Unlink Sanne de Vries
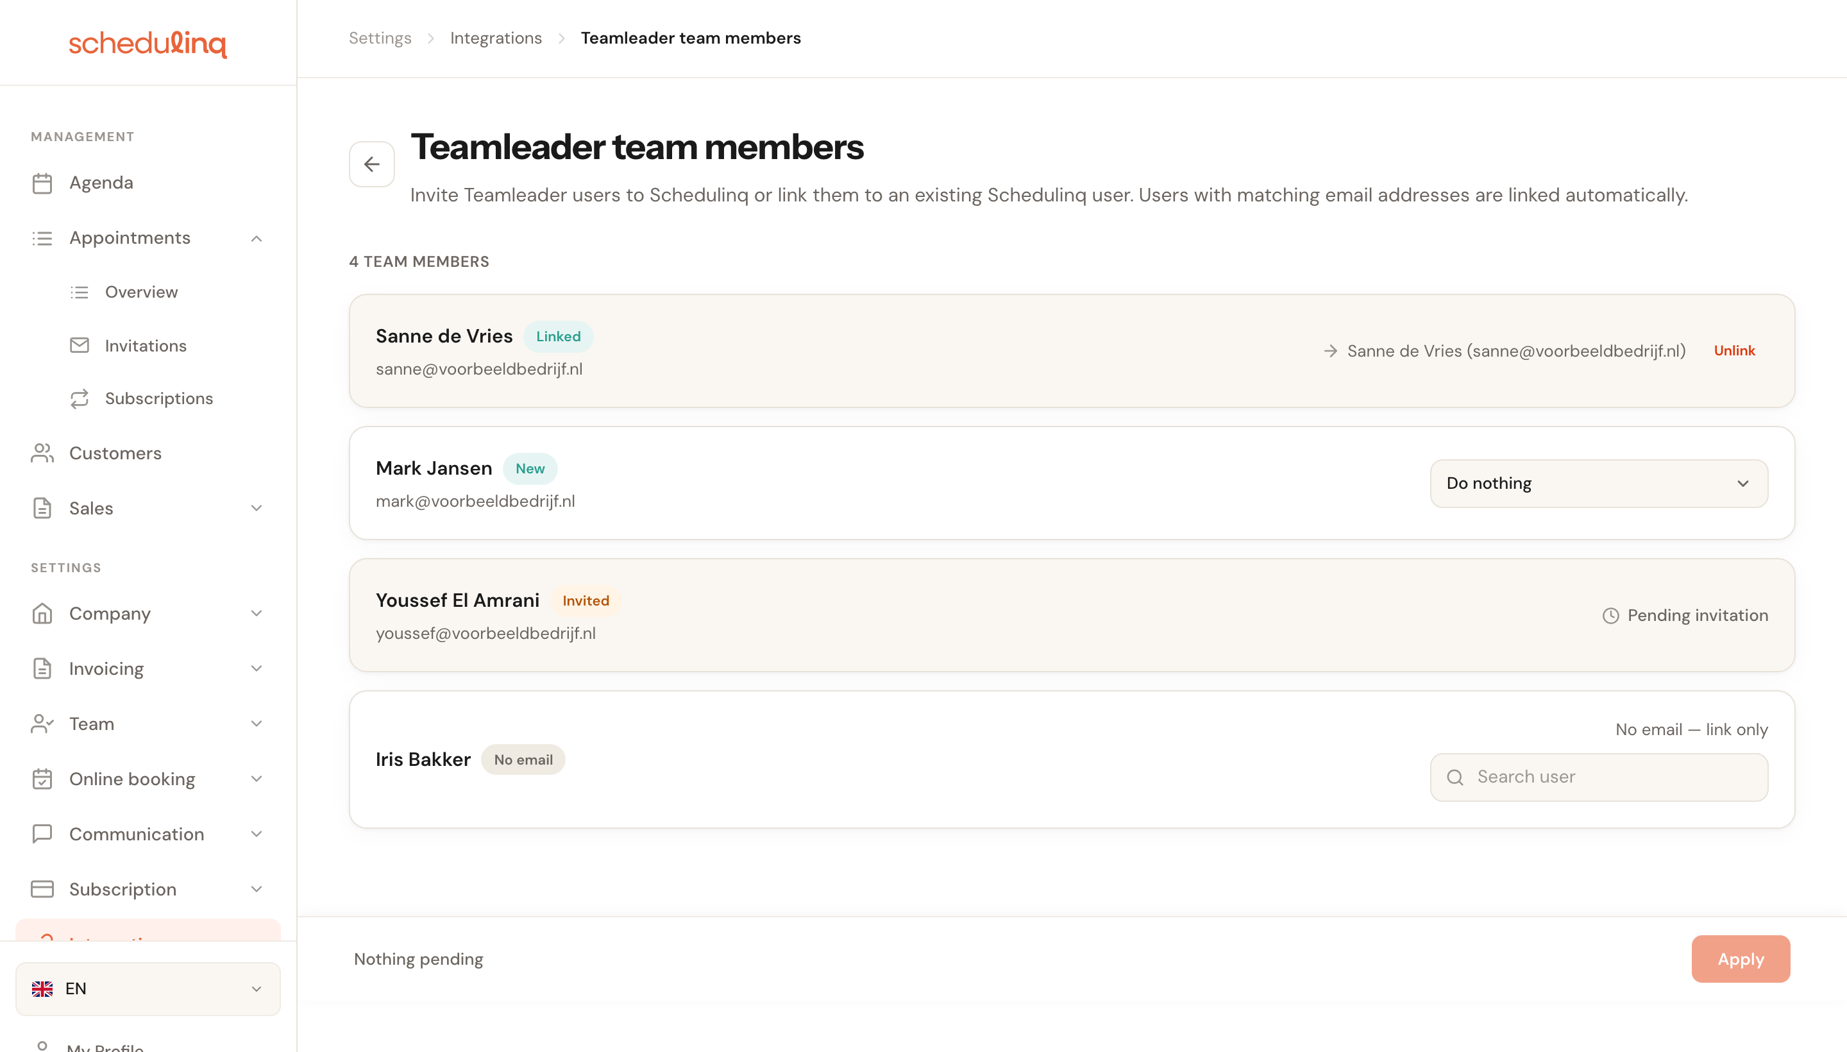The image size is (1847, 1052). [1734, 351]
